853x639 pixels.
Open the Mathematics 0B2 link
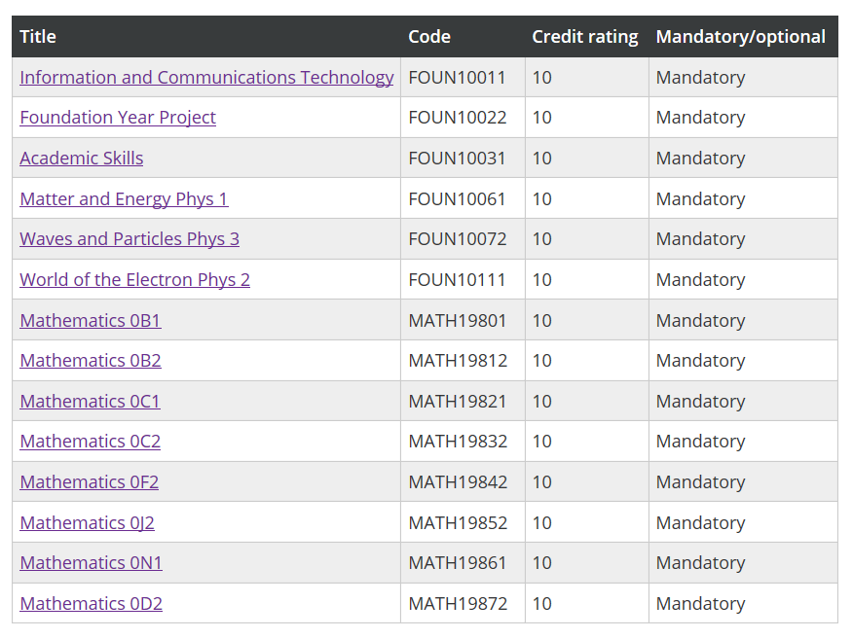tap(91, 361)
